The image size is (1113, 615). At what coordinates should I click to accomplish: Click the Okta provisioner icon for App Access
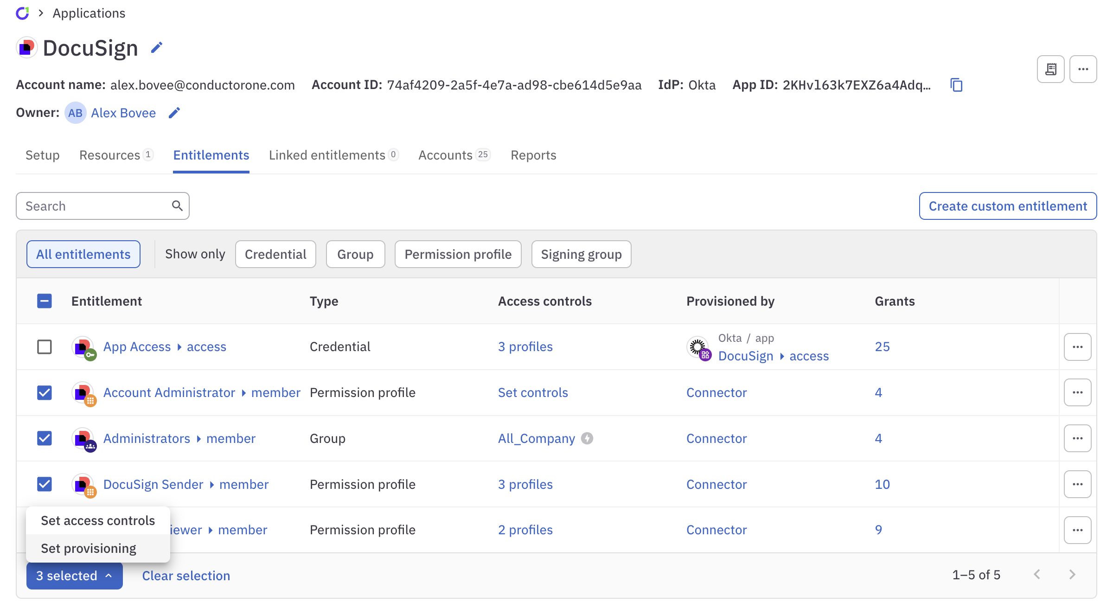(x=698, y=347)
